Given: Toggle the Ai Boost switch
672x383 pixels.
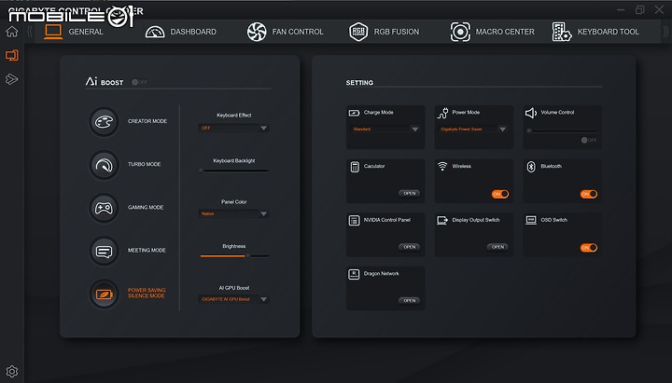Looking at the screenshot, I should (139, 82).
